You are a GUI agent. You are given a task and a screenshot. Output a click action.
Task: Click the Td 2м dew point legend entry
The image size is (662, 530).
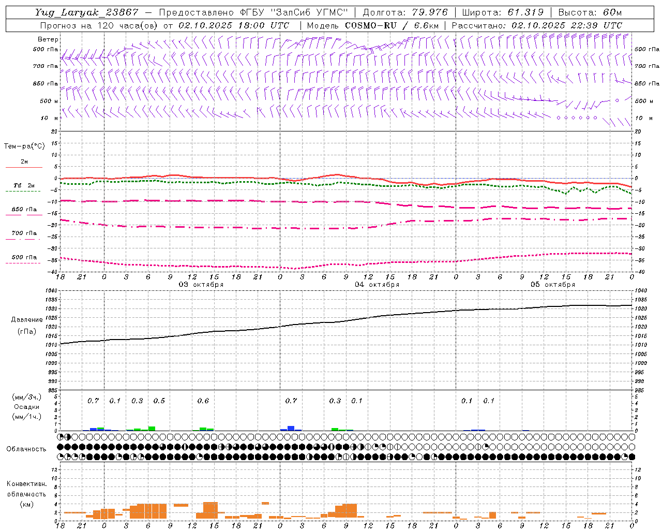pyautogui.click(x=24, y=185)
